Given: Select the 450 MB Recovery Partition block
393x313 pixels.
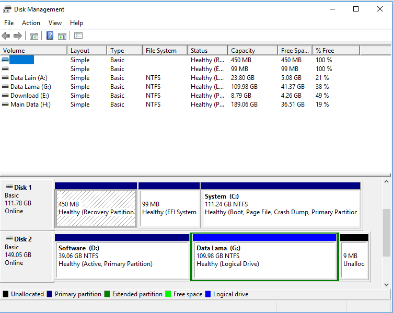Looking at the screenshot, I should (96, 205).
